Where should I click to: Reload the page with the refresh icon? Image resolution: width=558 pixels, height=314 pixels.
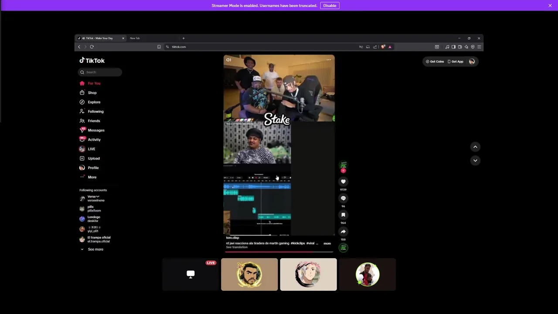point(92,47)
